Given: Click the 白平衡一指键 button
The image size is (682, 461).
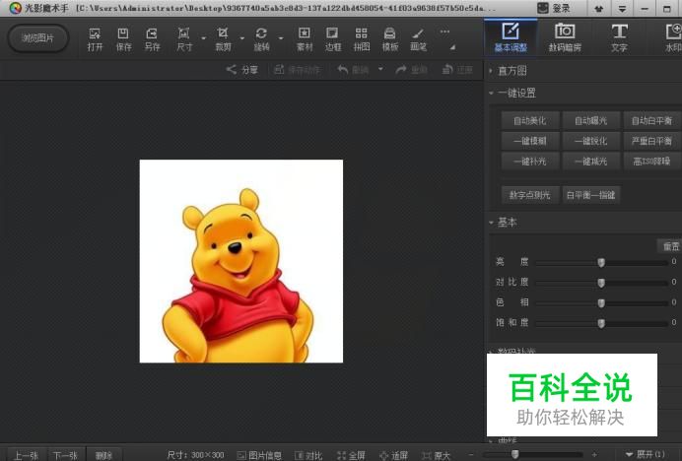Looking at the screenshot, I should click(x=590, y=195).
